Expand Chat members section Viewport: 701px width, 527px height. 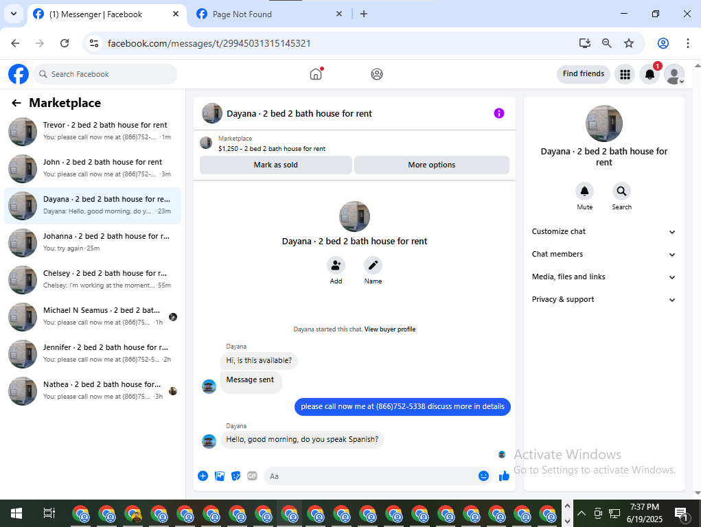click(604, 255)
